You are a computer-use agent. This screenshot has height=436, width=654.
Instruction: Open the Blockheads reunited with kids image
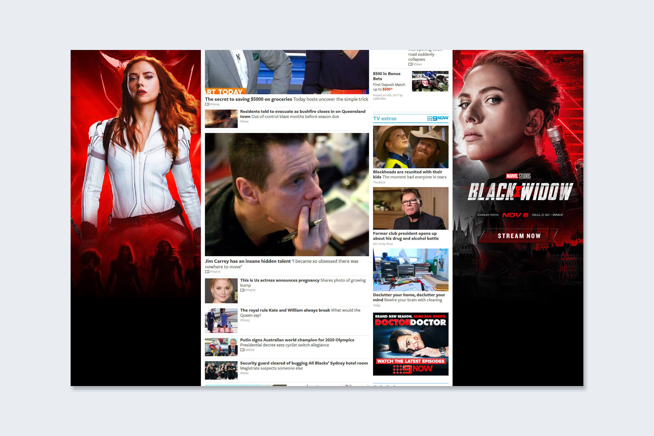(x=410, y=147)
